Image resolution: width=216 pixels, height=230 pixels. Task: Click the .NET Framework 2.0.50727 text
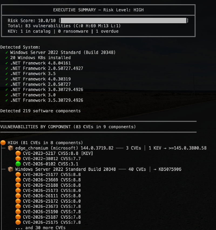click(x=40, y=84)
